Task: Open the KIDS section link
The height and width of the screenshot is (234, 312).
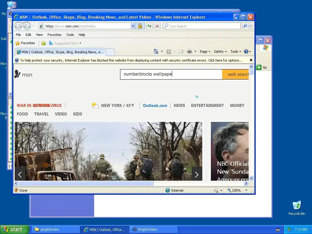Action: click(78, 114)
